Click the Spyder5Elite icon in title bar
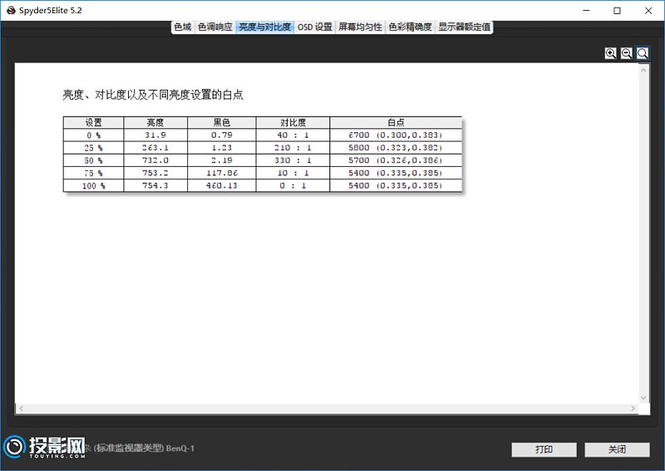The image size is (665, 471). (10, 11)
